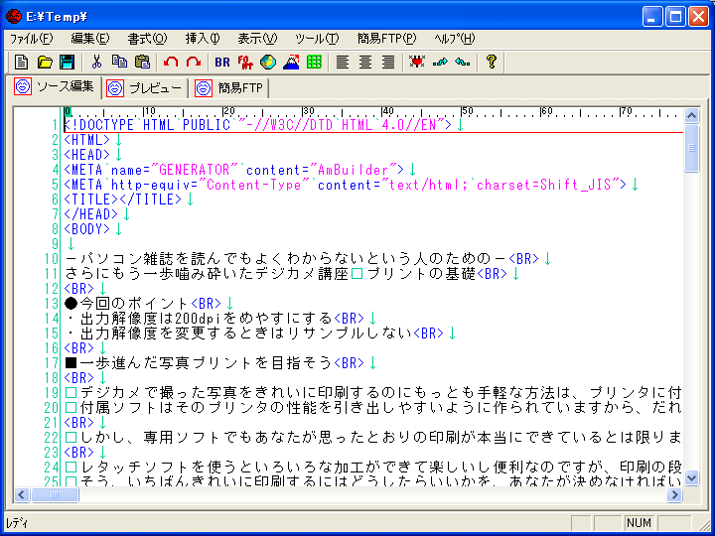
Task: Insert a BR tag via toolbar
Action: [222, 62]
